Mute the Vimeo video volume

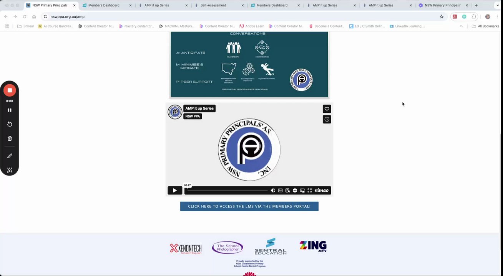(x=273, y=191)
